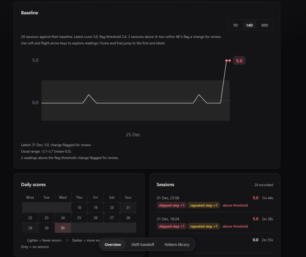
Task: Select day 27 in Daily scores
Action: [111, 218]
